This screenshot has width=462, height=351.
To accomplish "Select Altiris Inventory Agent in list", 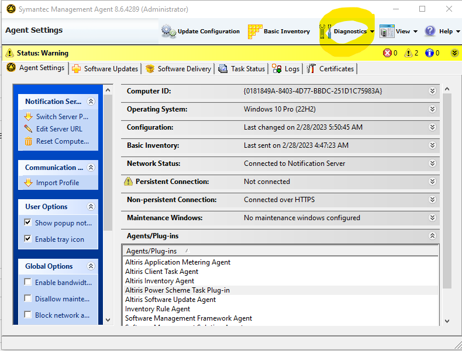I will pyautogui.click(x=160, y=281).
